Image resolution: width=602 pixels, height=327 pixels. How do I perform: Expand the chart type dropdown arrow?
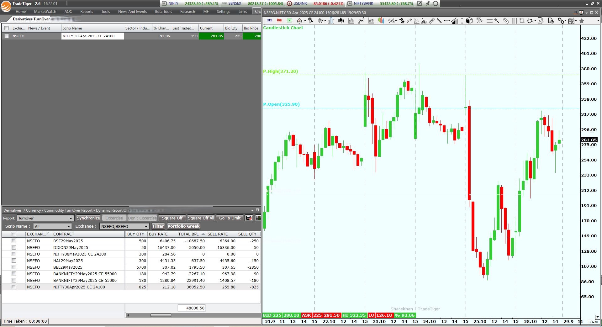pos(325,21)
